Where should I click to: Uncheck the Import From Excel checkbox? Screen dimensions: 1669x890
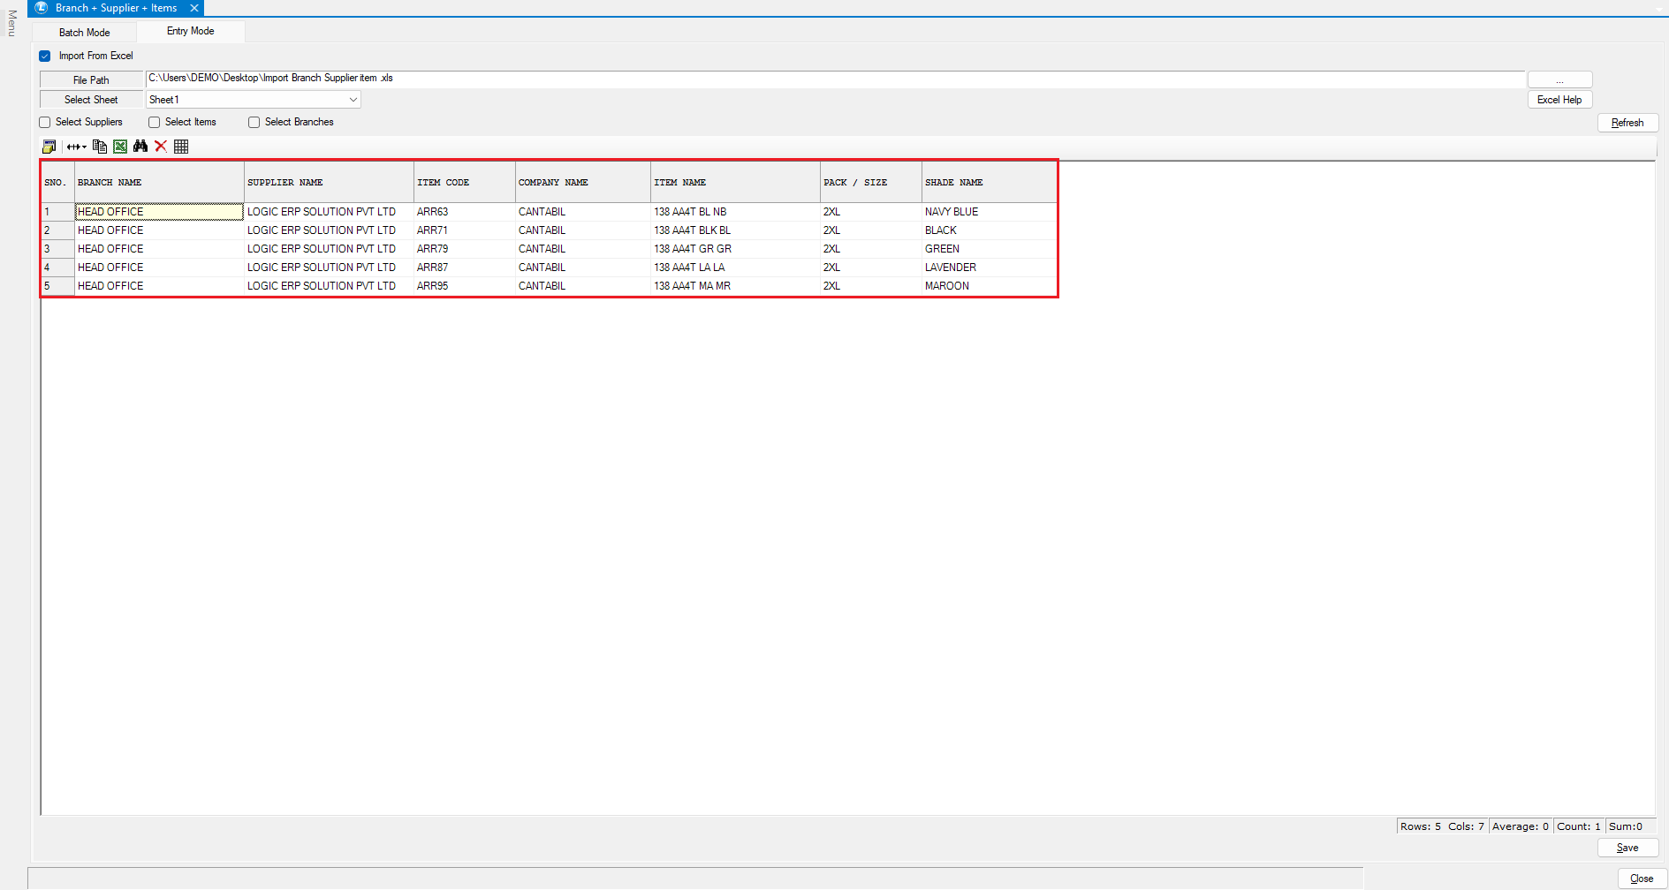[45, 57]
